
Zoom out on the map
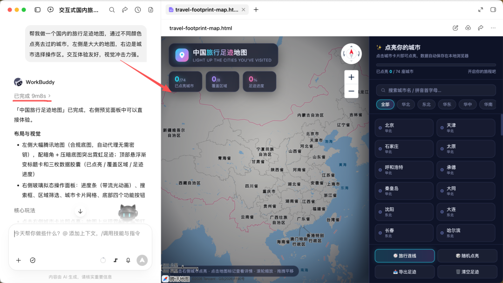pos(351,91)
